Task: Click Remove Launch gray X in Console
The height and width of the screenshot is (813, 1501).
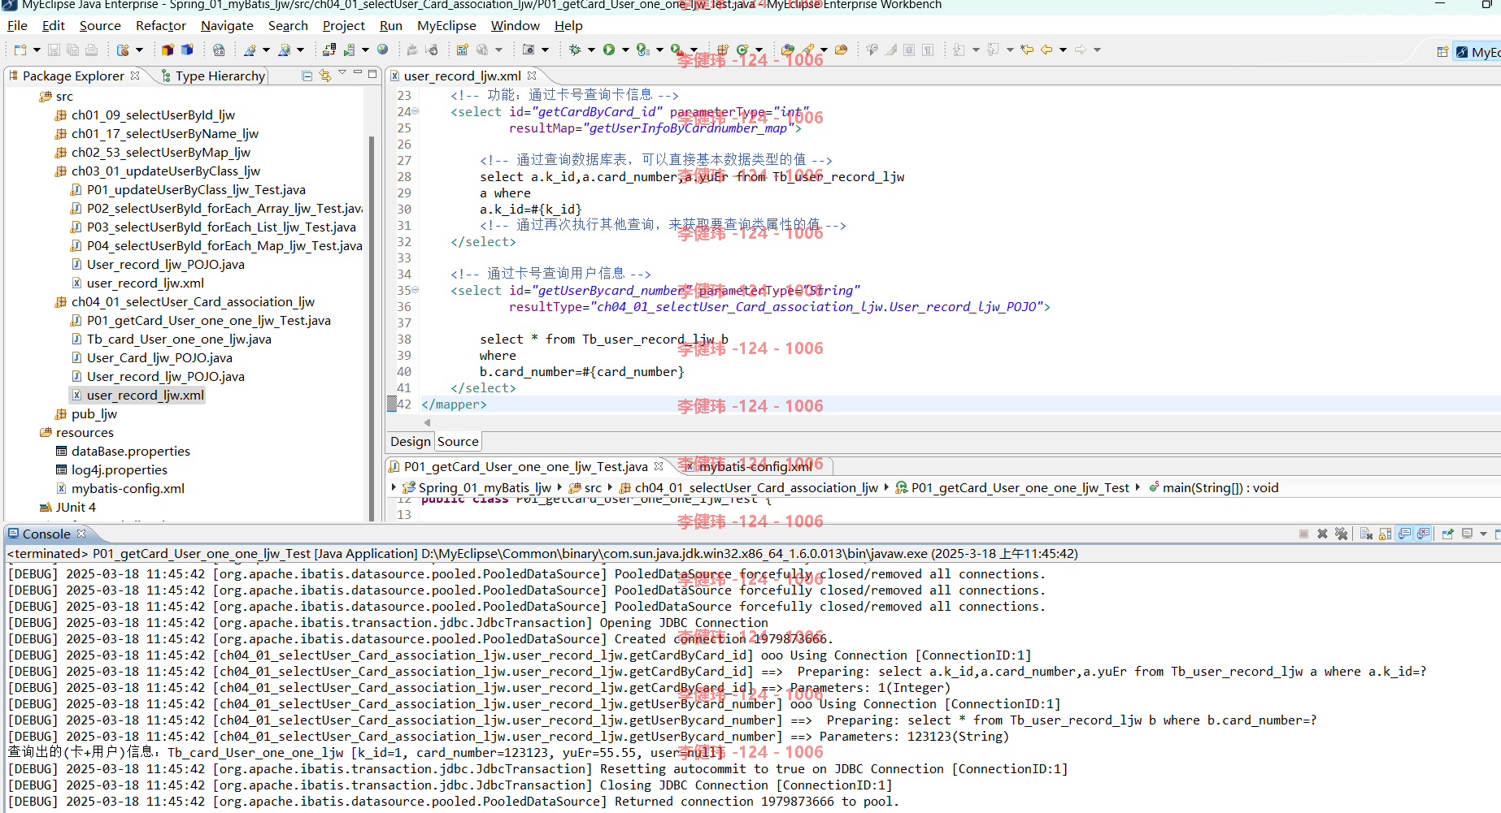Action: tap(1322, 534)
